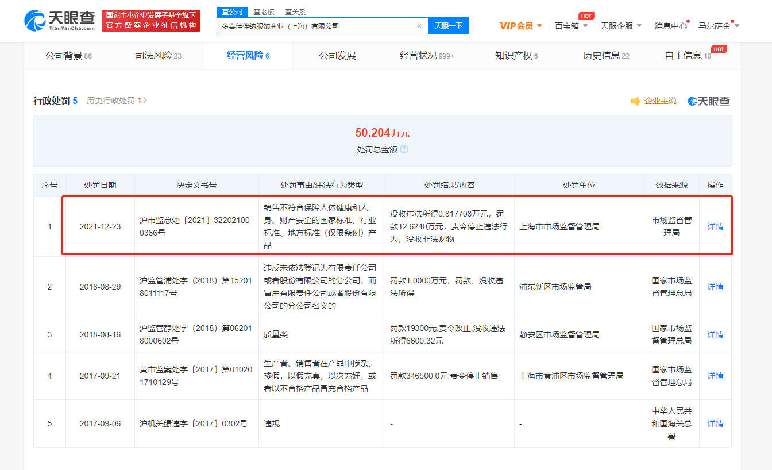772x470 pixels.
Task: Open the 百宝箱 dropdown menu
Action: 571,26
